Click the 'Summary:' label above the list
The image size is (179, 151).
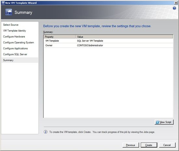pyautogui.click(x=48, y=32)
